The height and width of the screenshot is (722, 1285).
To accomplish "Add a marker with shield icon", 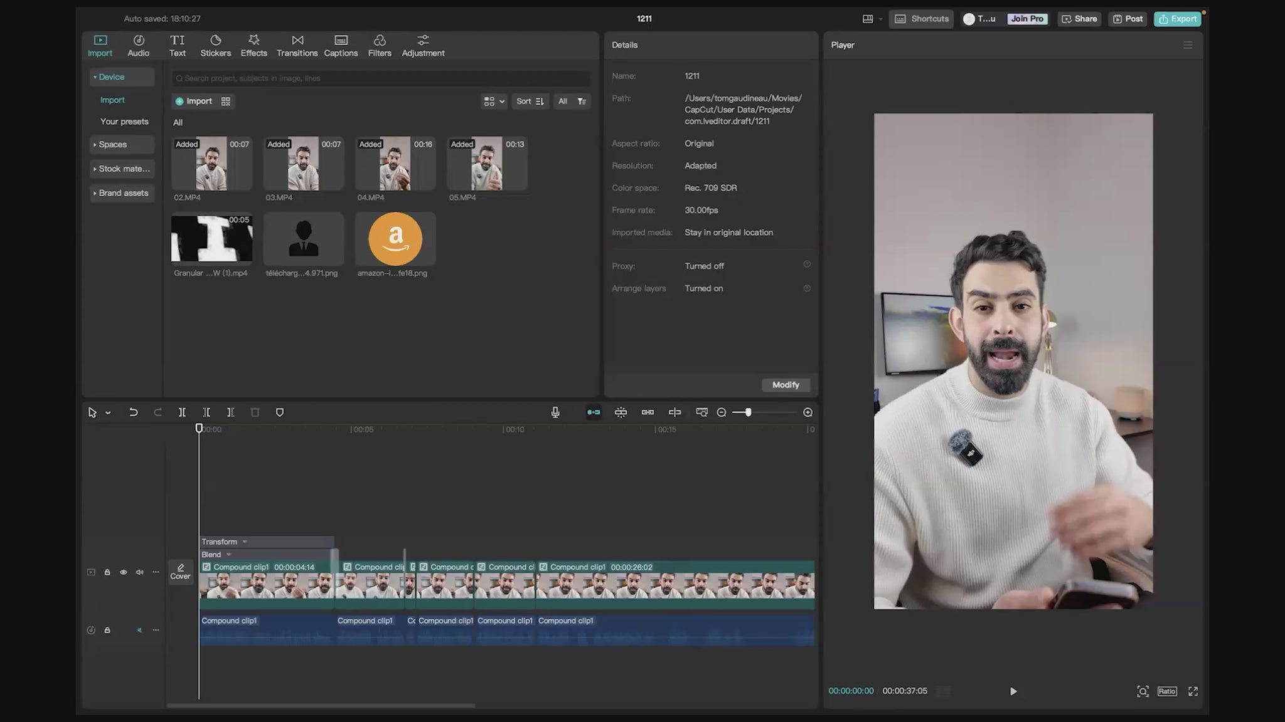I will coord(280,412).
